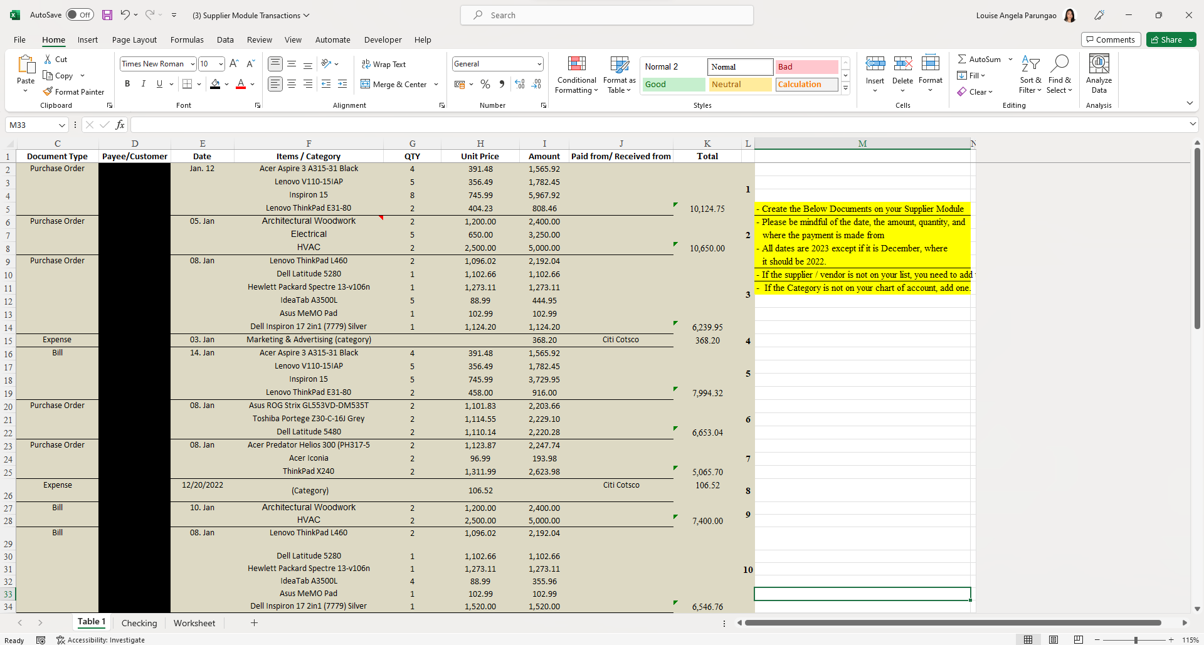Open the Format cells menu
Image resolution: width=1204 pixels, height=645 pixels.
click(931, 75)
